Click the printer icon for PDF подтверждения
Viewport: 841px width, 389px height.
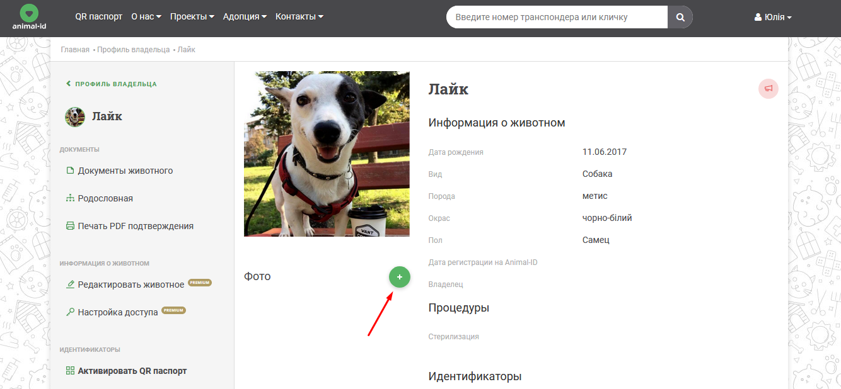point(70,226)
